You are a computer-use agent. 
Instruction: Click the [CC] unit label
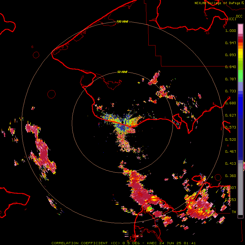pos(232,19)
